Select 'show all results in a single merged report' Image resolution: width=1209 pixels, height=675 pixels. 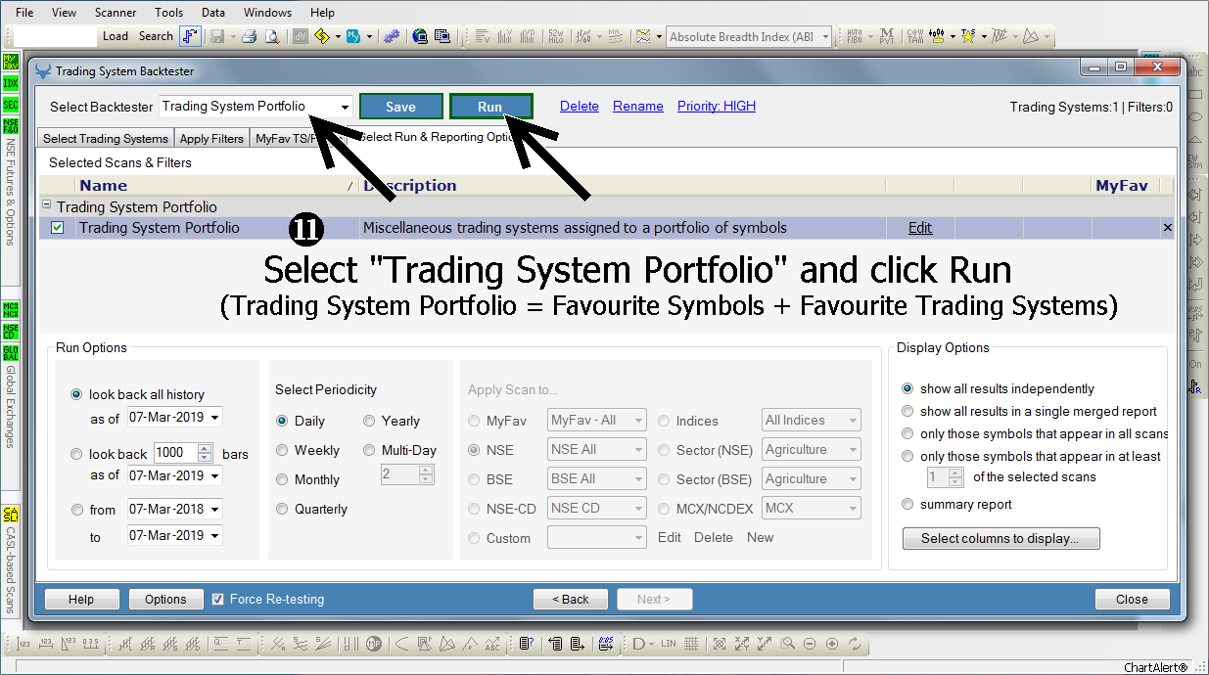[x=907, y=411]
